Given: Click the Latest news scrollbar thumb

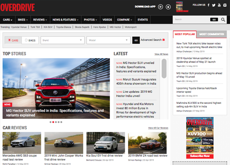Looking at the screenshot, I should pyautogui.click(x=164, y=69).
